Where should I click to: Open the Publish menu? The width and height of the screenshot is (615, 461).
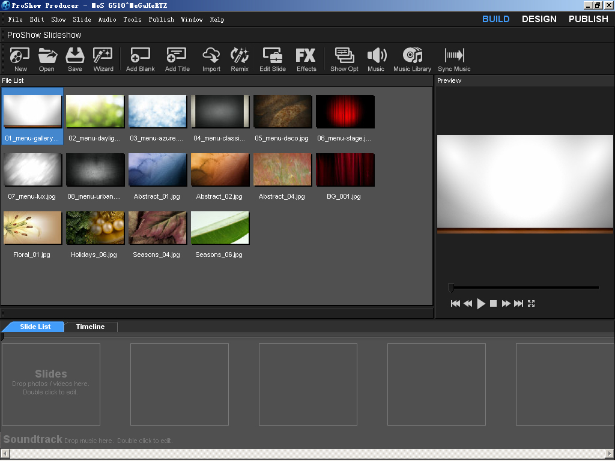[161, 19]
